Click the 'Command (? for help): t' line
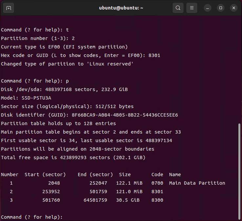 tap(35, 30)
